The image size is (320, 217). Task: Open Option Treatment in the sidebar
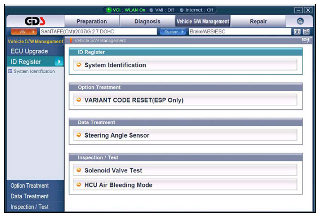tap(35, 186)
